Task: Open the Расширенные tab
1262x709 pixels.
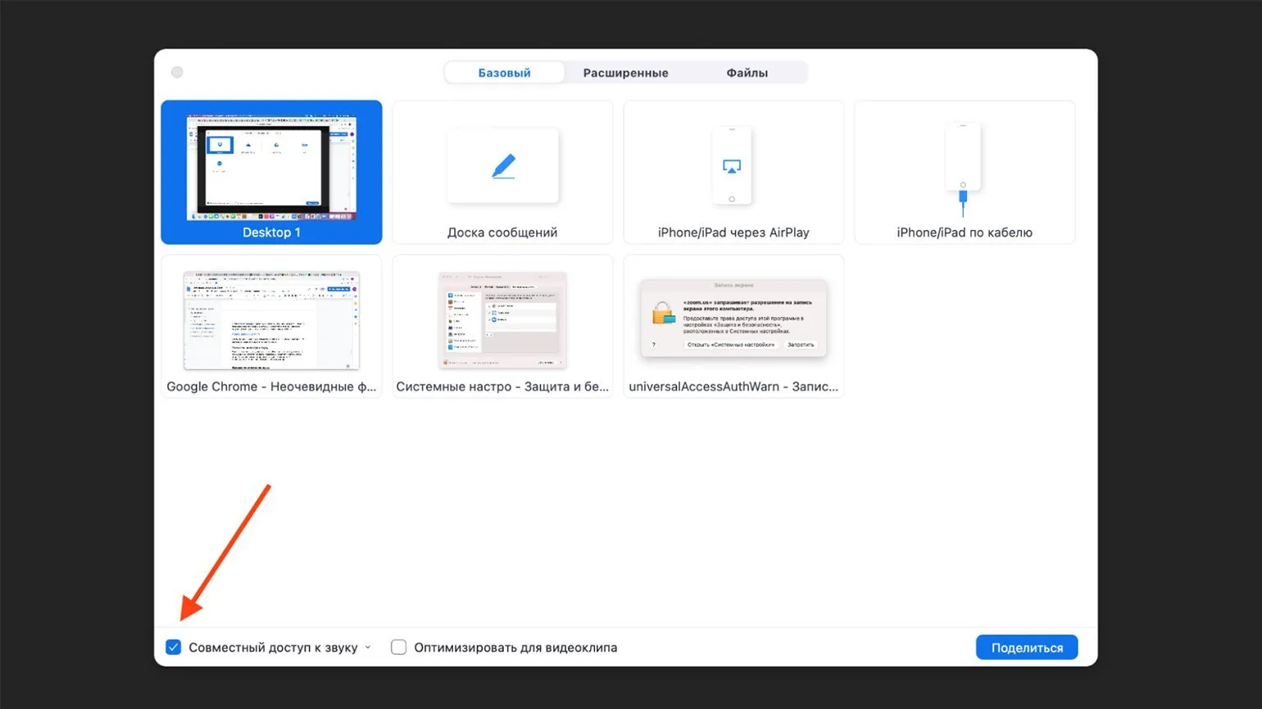Action: point(625,73)
